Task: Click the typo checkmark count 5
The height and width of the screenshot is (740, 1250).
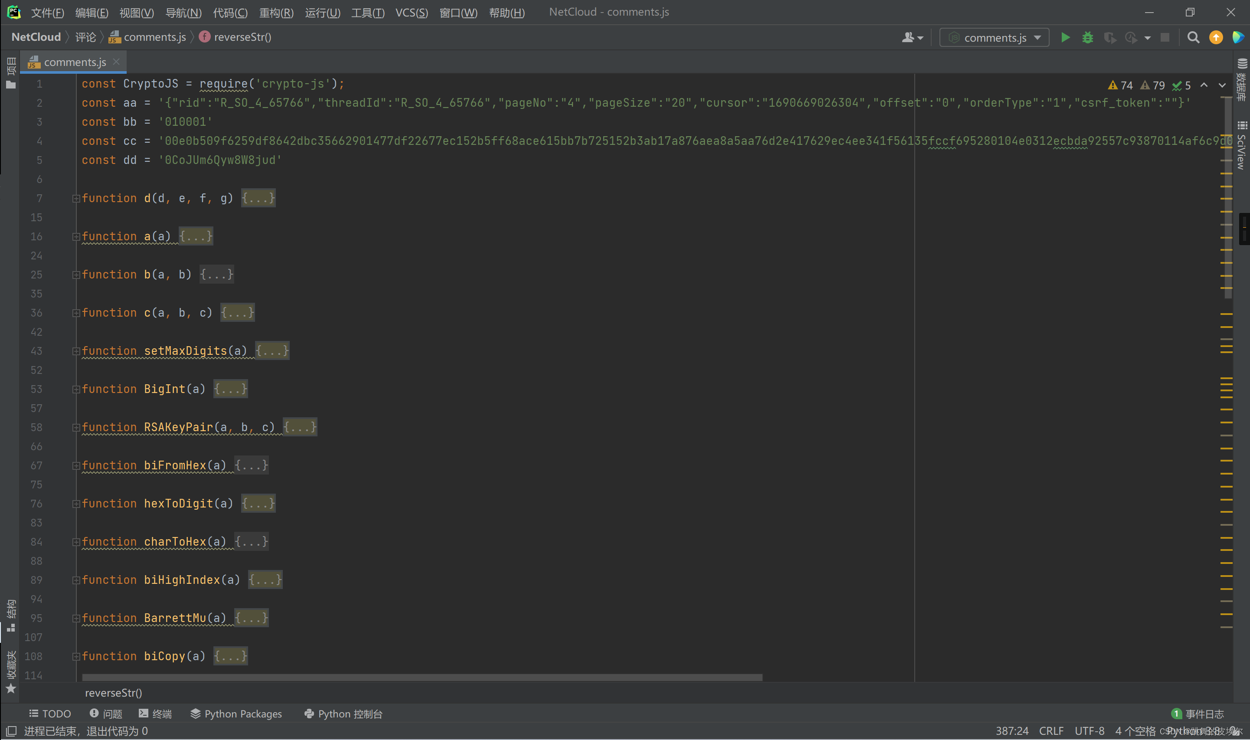Action: point(1182,85)
